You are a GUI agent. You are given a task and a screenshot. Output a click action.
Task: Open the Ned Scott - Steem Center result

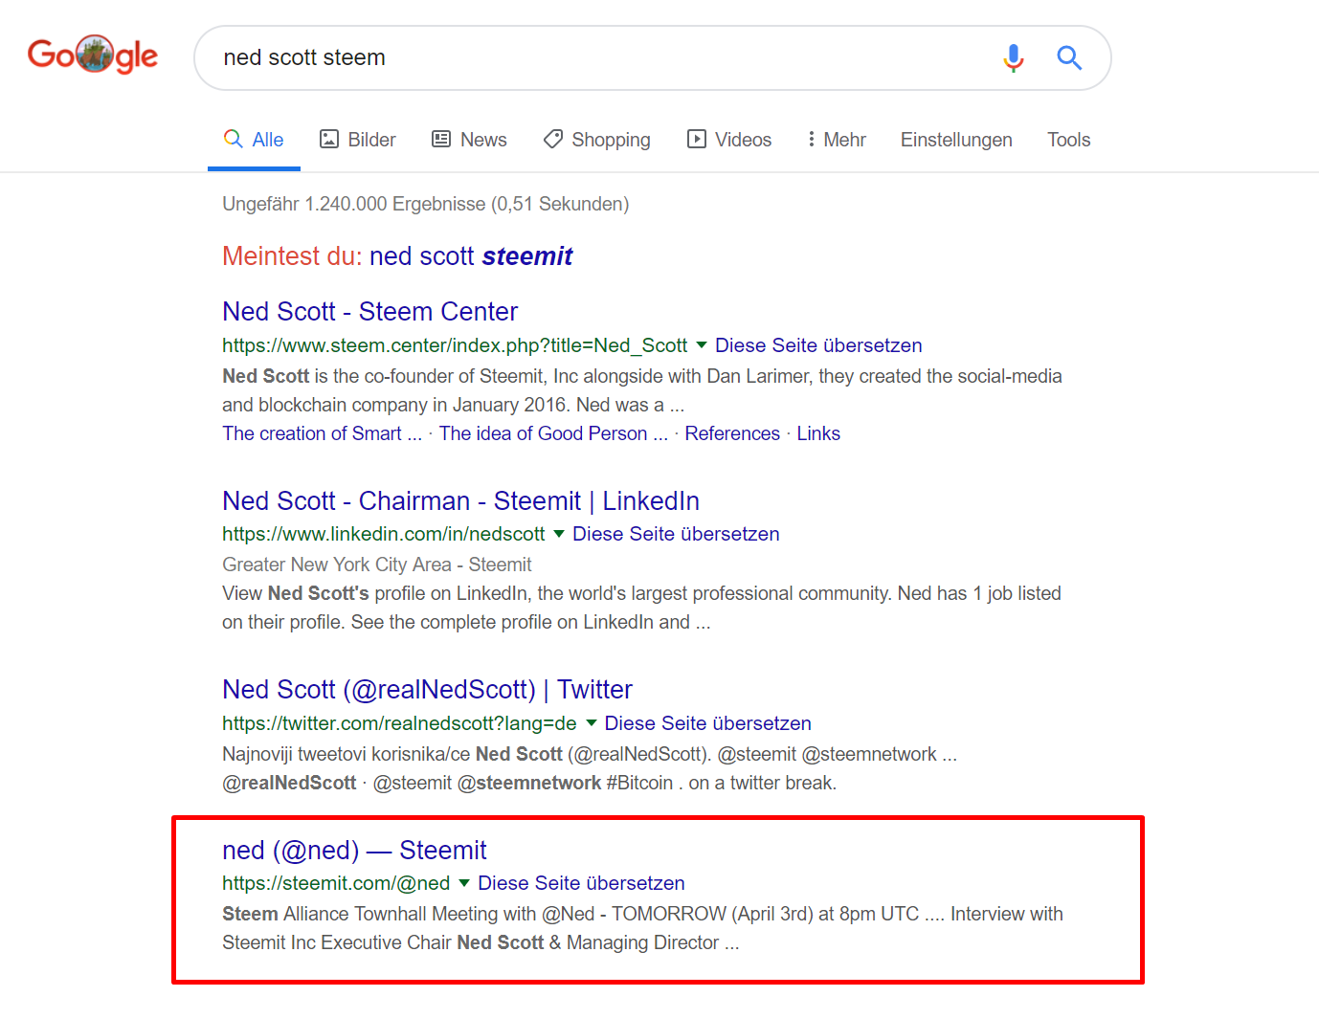coord(369,312)
